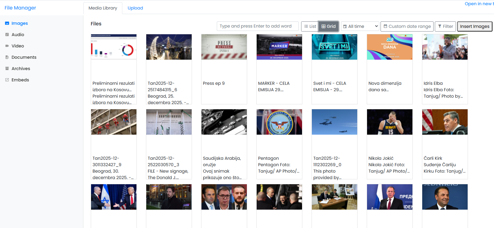Click the File Manager title link

pos(20,8)
